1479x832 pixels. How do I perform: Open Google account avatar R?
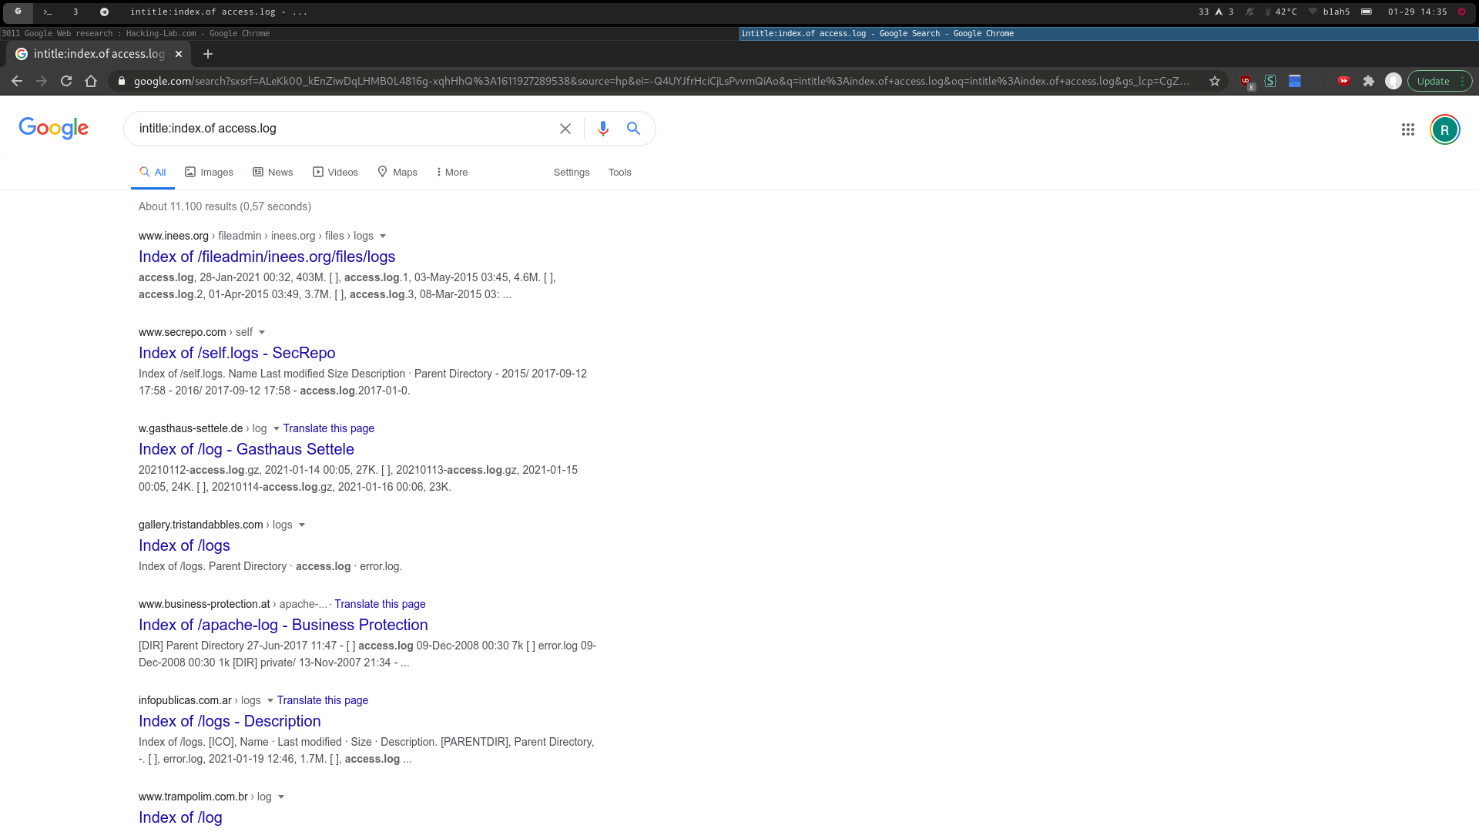(1444, 129)
